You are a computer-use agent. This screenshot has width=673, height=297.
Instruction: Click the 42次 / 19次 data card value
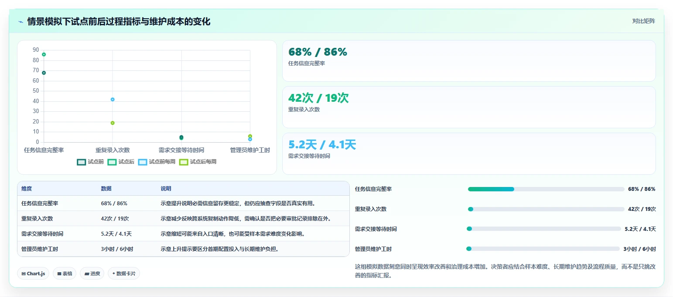(x=318, y=98)
